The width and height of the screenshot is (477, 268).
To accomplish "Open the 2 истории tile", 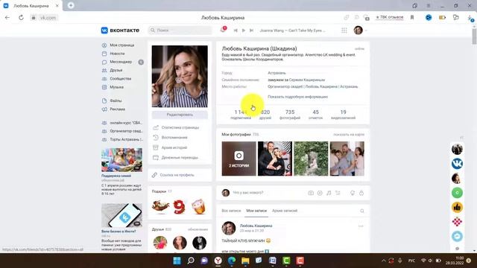I will (x=238, y=159).
